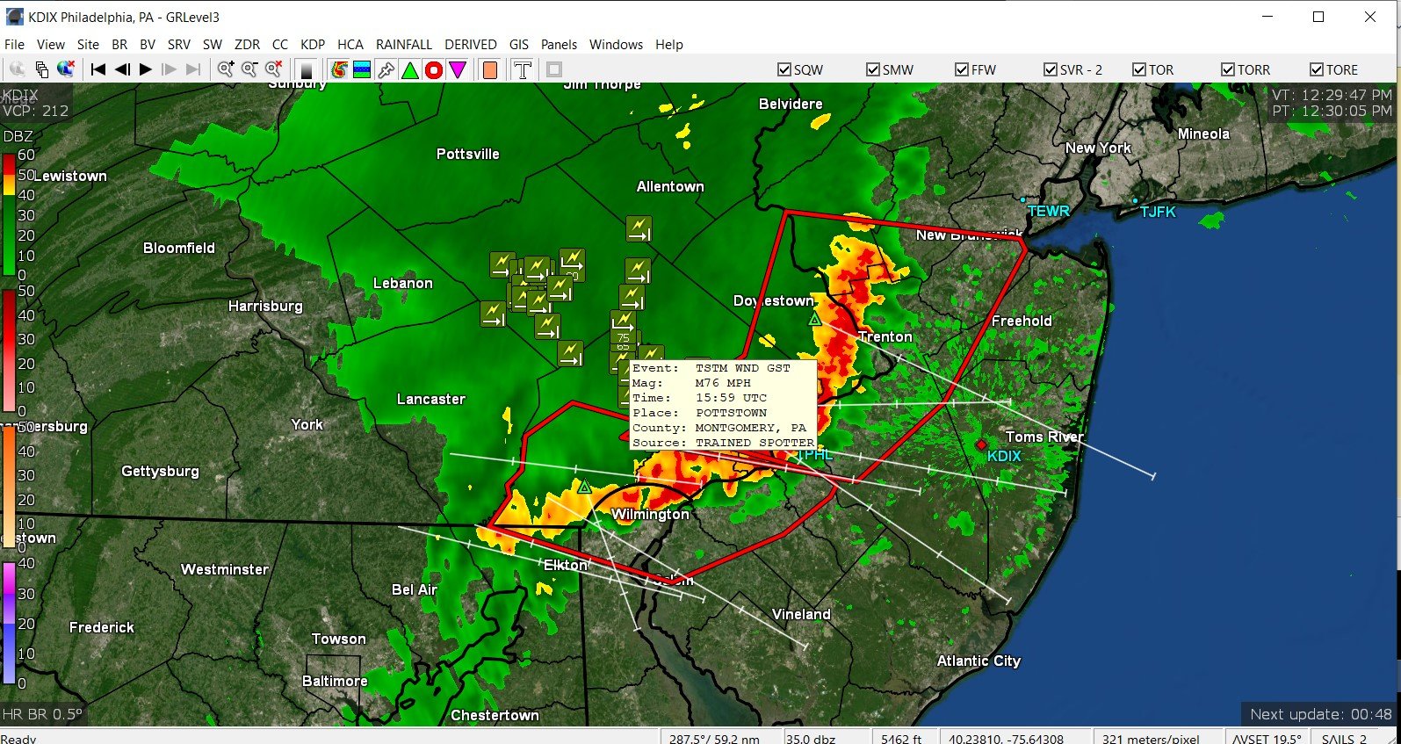Select the BR base reflectivity product
The height and width of the screenshot is (744, 1401).
pyautogui.click(x=119, y=44)
